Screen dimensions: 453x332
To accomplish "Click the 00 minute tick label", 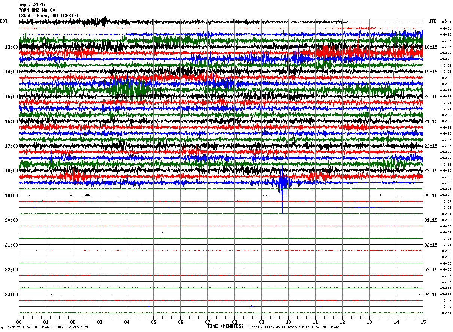I will click(x=19, y=322).
